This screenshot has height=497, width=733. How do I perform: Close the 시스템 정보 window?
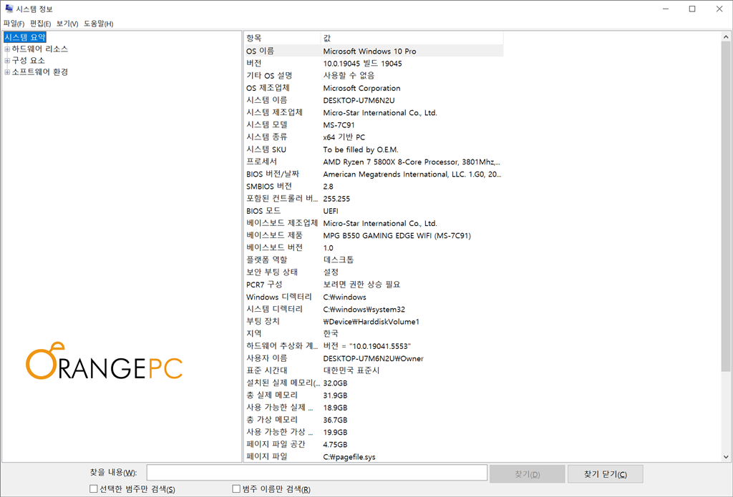coord(719,9)
